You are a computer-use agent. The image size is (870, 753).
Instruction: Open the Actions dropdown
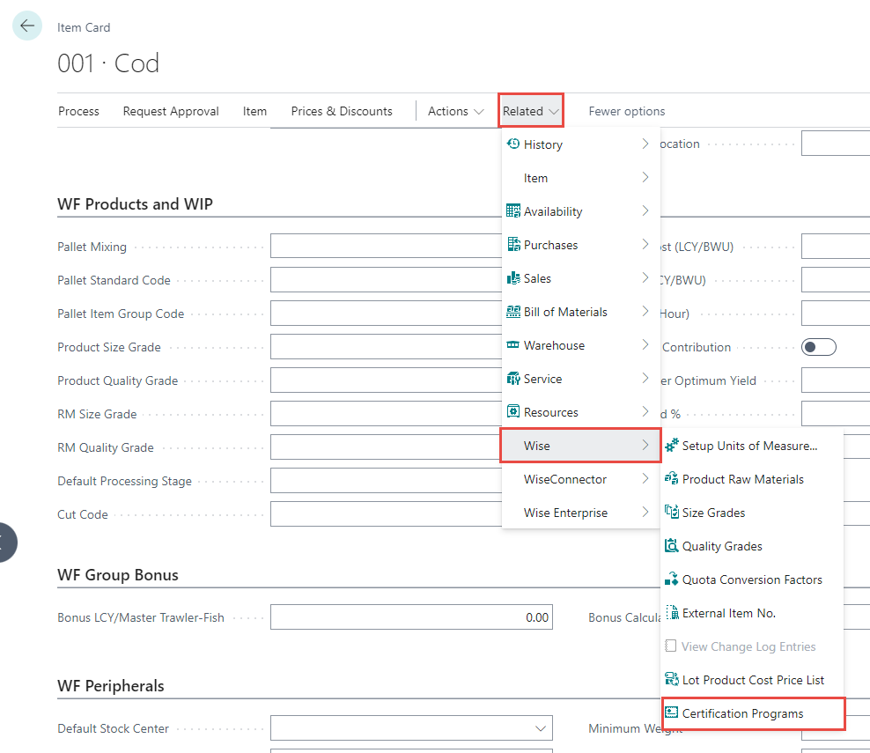pyautogui.click(x=455, y=111)
